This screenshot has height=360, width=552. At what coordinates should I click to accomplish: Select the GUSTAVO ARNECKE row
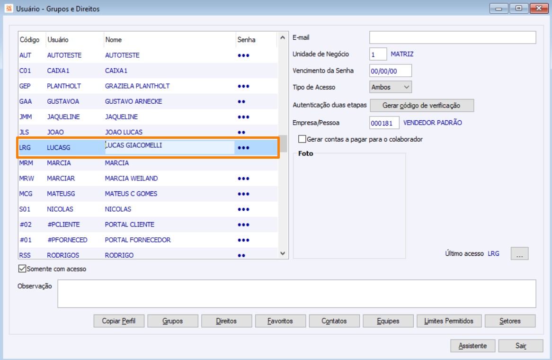tap(148, 101)
